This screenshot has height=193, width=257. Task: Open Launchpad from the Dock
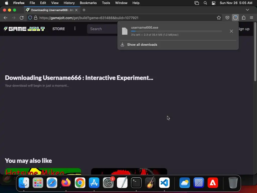point(38,183)
